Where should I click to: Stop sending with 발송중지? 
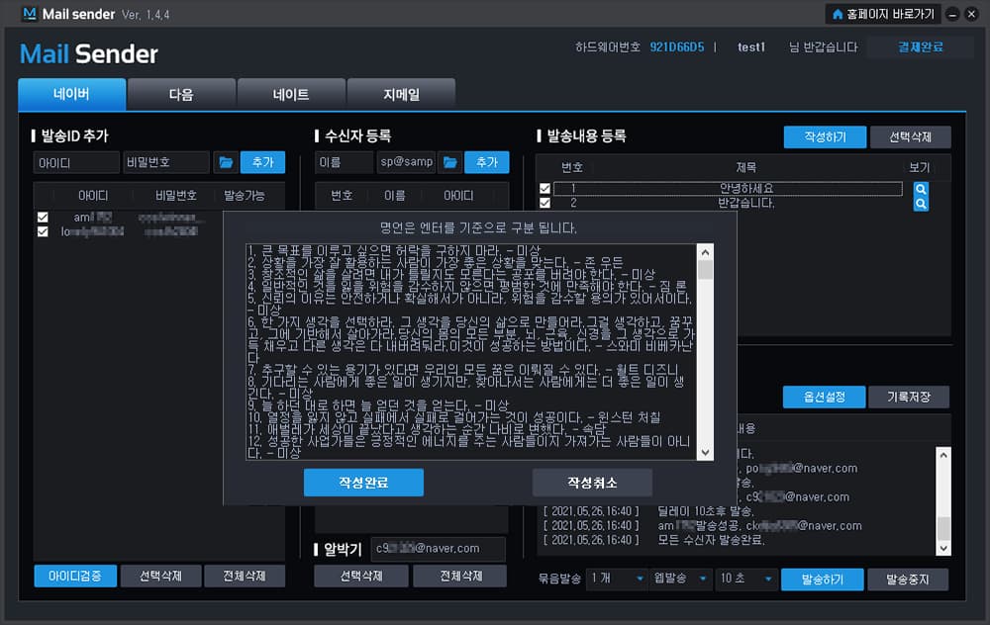[x=908, y=579]
